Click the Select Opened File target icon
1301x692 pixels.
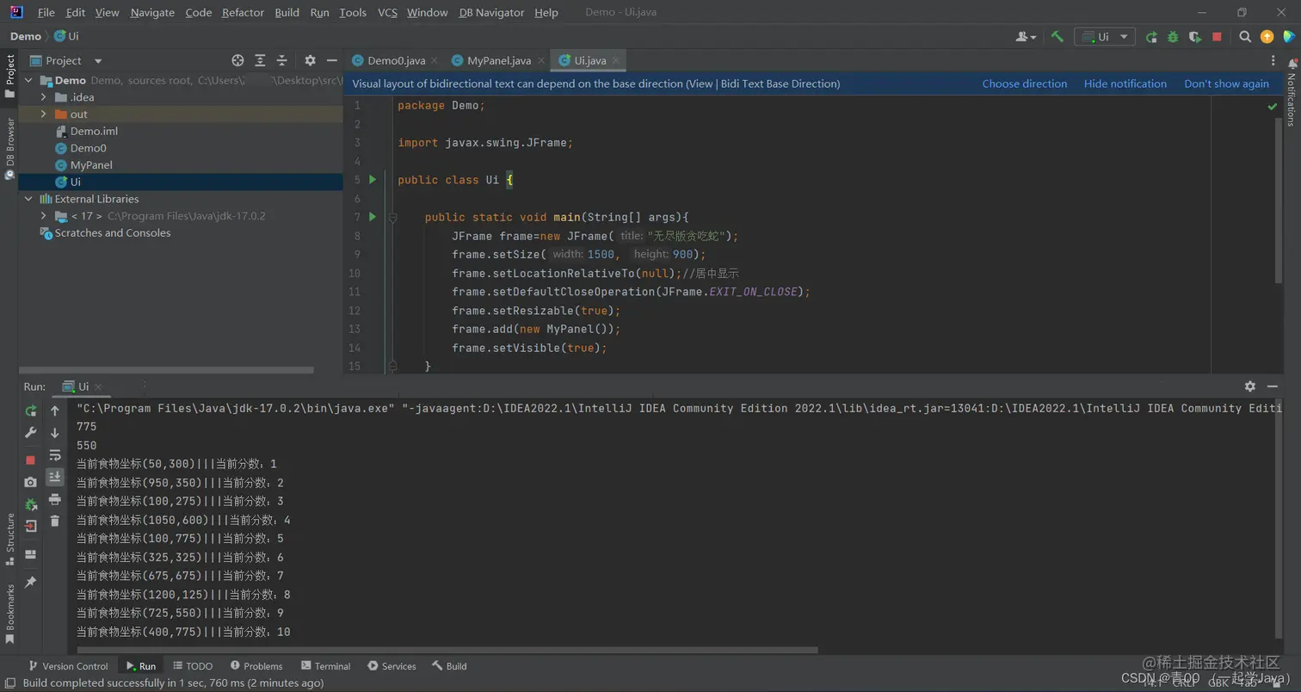click(238, 60)
